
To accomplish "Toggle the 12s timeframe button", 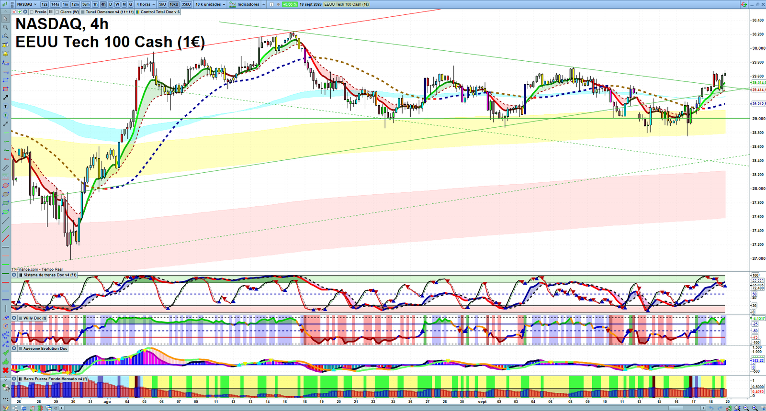I will click(44, 4).
